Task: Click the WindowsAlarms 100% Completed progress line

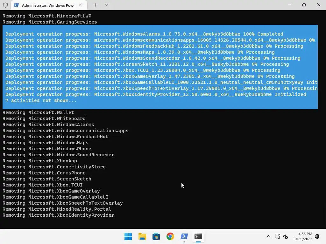Action: [x=144, y=34]
